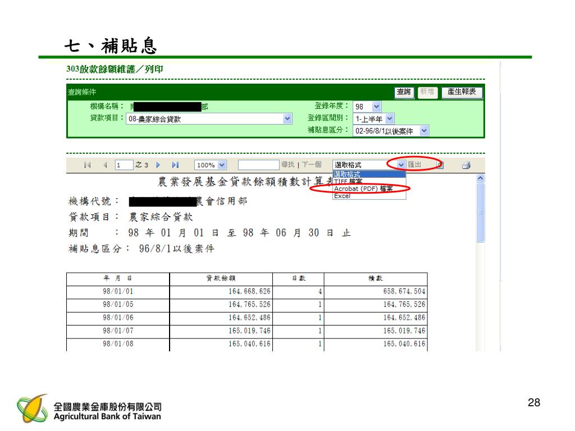The height and width of the screenshot is (431, 575).
Task: Click the report vertical scrollbar thumb
Action: tap(480, 213)
